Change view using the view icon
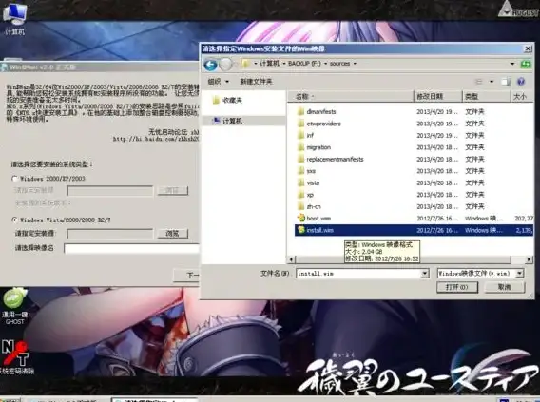 pos(479,82)
